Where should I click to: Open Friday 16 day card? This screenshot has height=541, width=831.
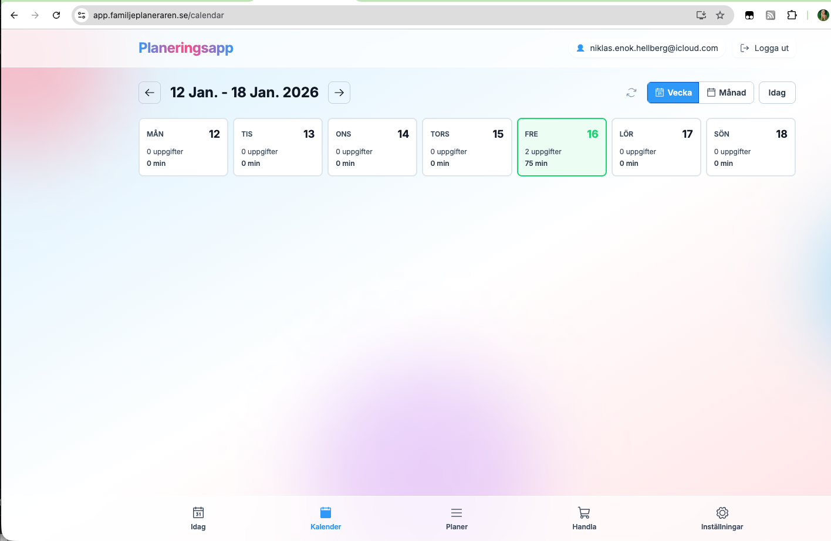click(x=562, y=147)
